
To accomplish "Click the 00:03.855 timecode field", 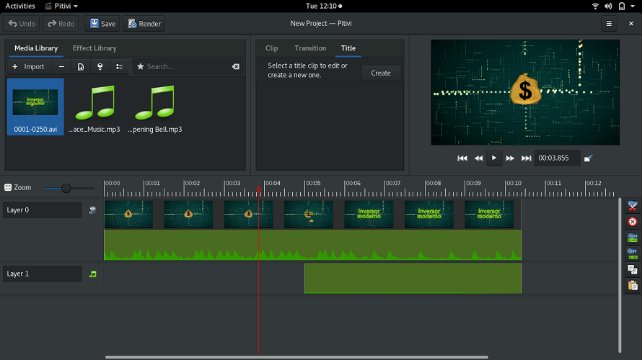I will pos(557,158).
